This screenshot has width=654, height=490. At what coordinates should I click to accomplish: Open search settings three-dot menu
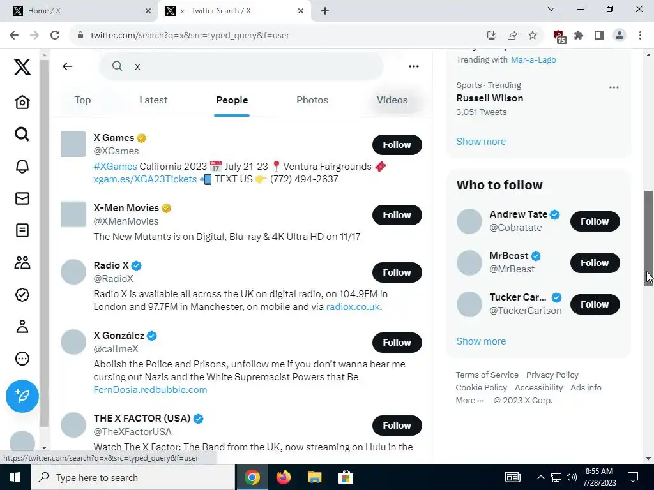click(x=414, y=66)
